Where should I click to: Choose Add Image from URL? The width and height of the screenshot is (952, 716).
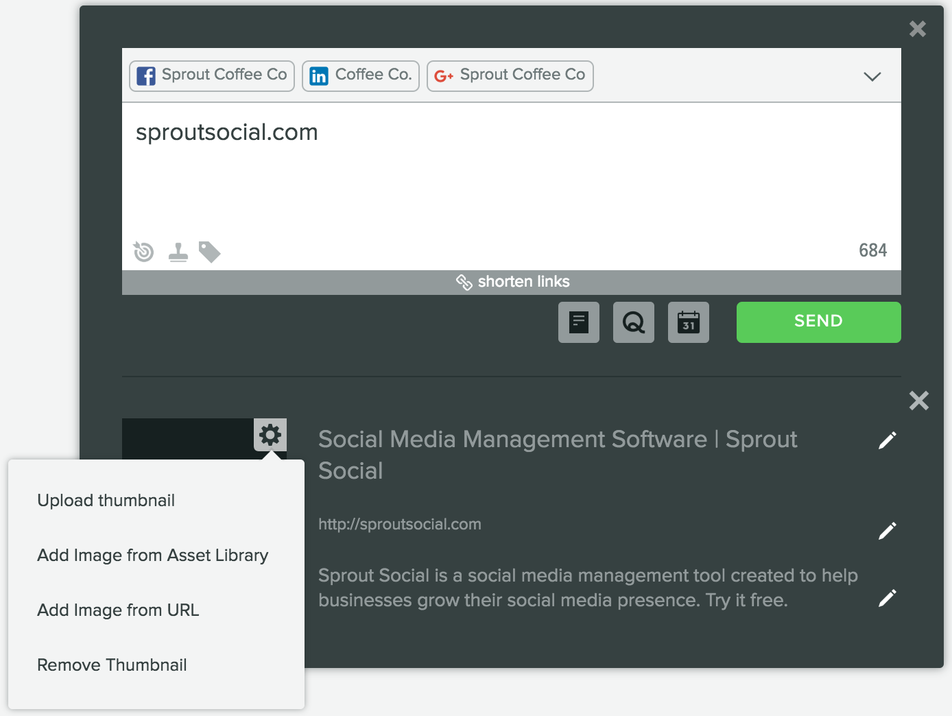(x=118, y=610)
